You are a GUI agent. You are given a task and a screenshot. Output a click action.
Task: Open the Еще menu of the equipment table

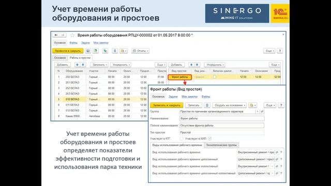click(161, 65)
